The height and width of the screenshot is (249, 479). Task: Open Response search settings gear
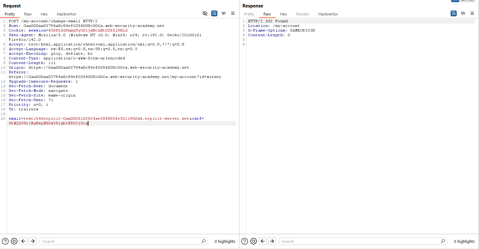(253, 241)
